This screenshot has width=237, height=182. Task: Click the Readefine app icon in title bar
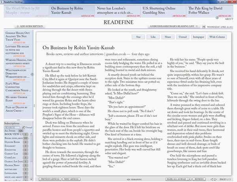pos(2,2)
